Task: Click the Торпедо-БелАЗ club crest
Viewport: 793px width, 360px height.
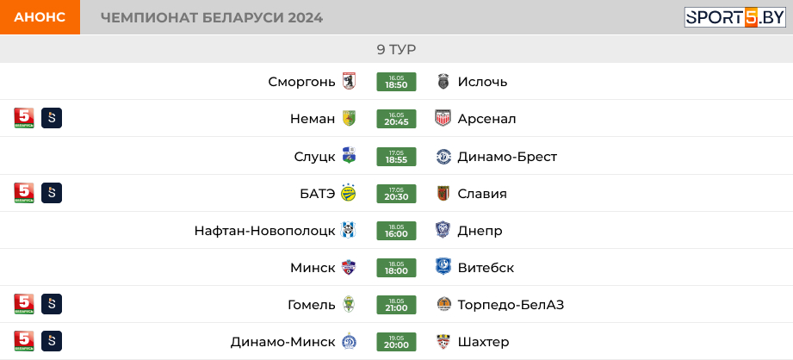Action: pos(443,304)
